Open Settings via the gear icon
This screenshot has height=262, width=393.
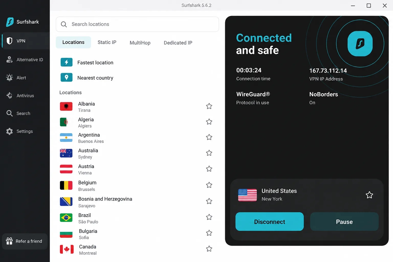[9, 131]
